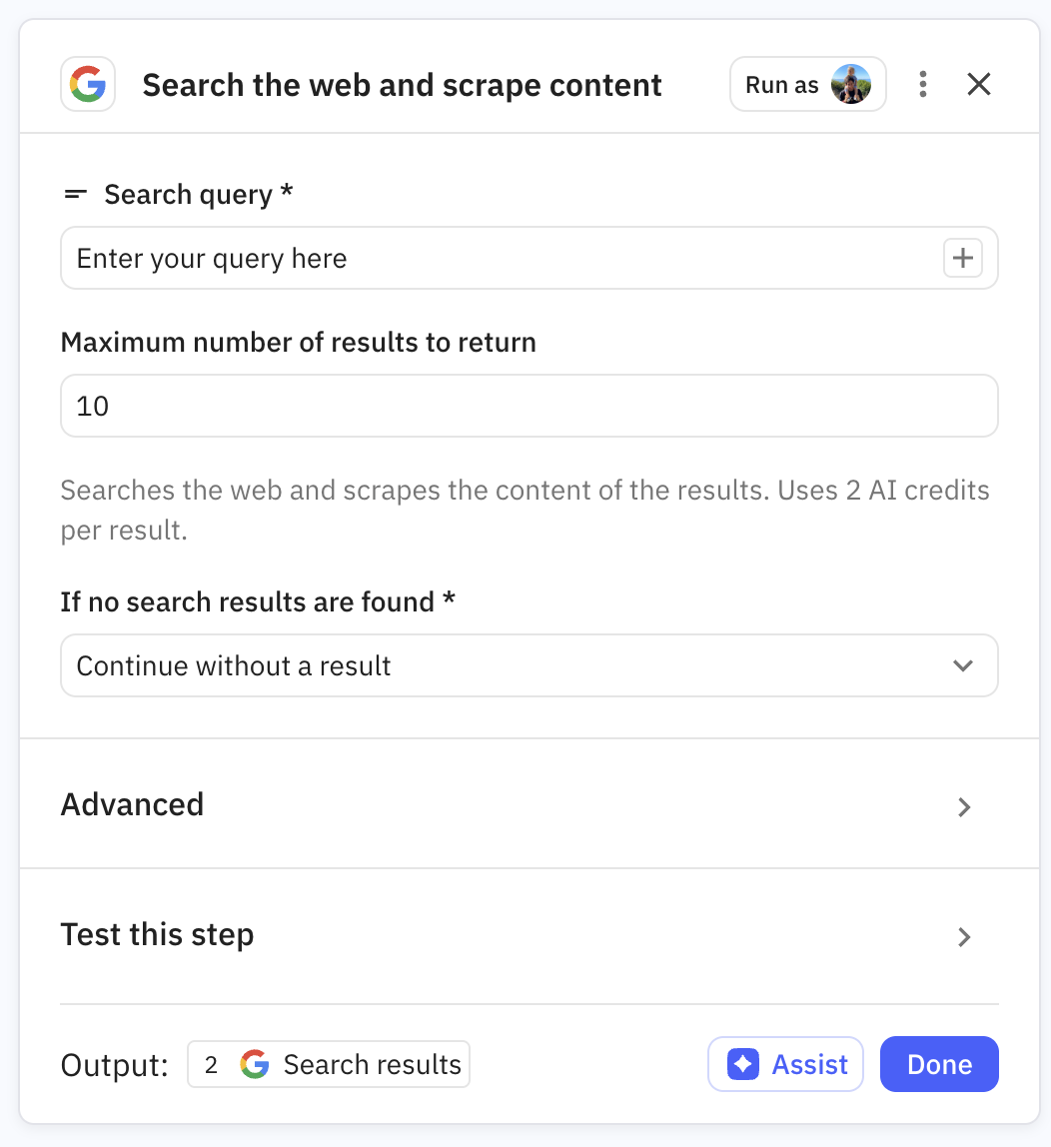
Task: Click the chevron arrow next to Advanced
Action: point(964,807)
